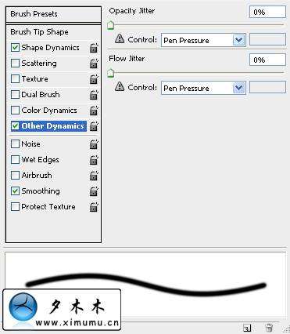
Task: Click the create new brush icon
Action: coord(247,328)
